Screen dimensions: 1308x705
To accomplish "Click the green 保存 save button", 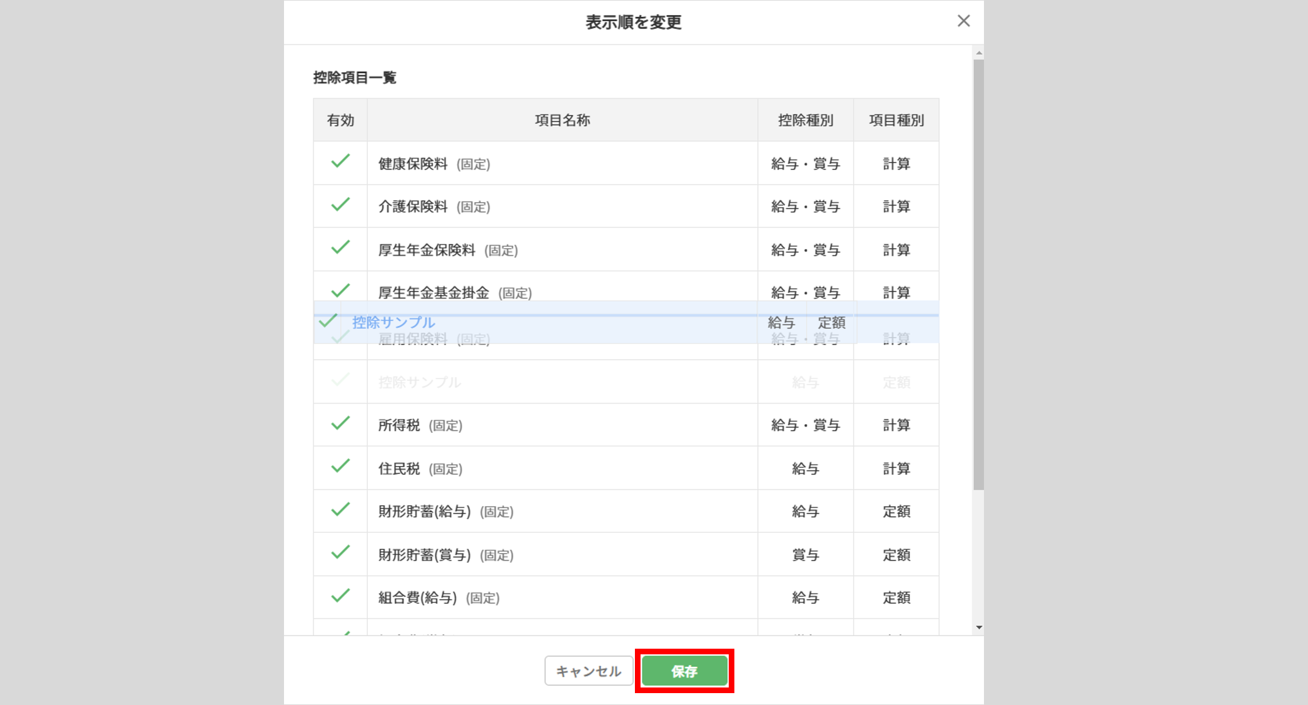I will tap(684, 671).
